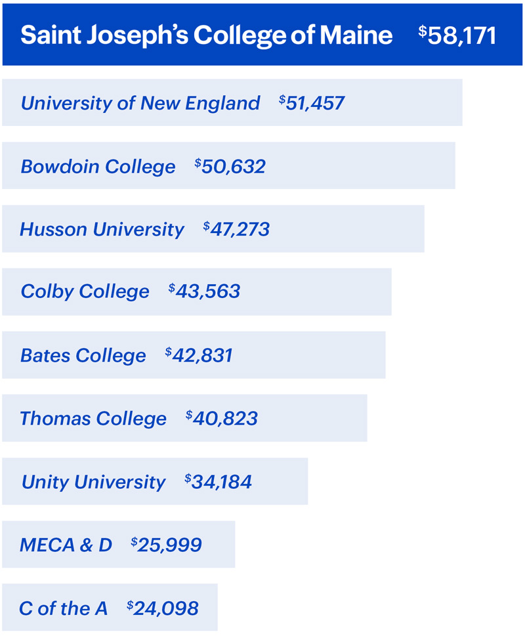Click the Husson University label
This screenshot has width=525, height=636.
pos(102,229)
